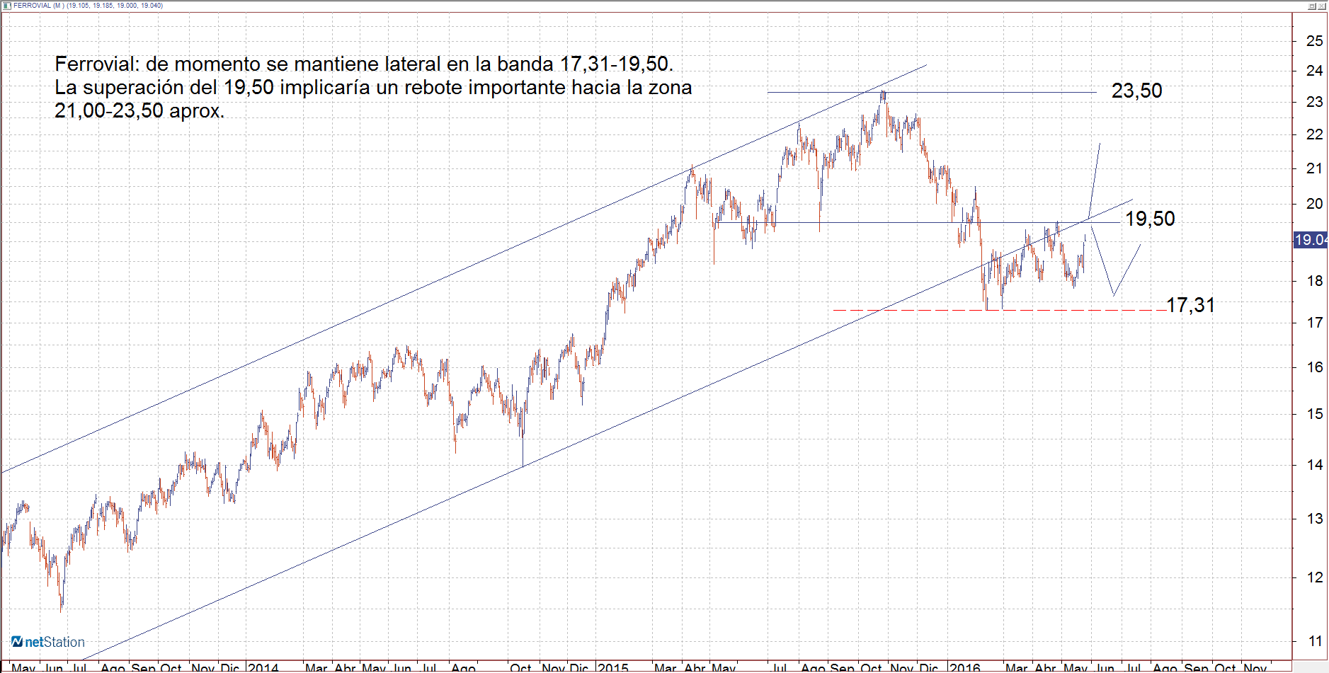Click price axis value 11
The height and width of the screenshot is (673, 1329).
(x=1314, y=641)
